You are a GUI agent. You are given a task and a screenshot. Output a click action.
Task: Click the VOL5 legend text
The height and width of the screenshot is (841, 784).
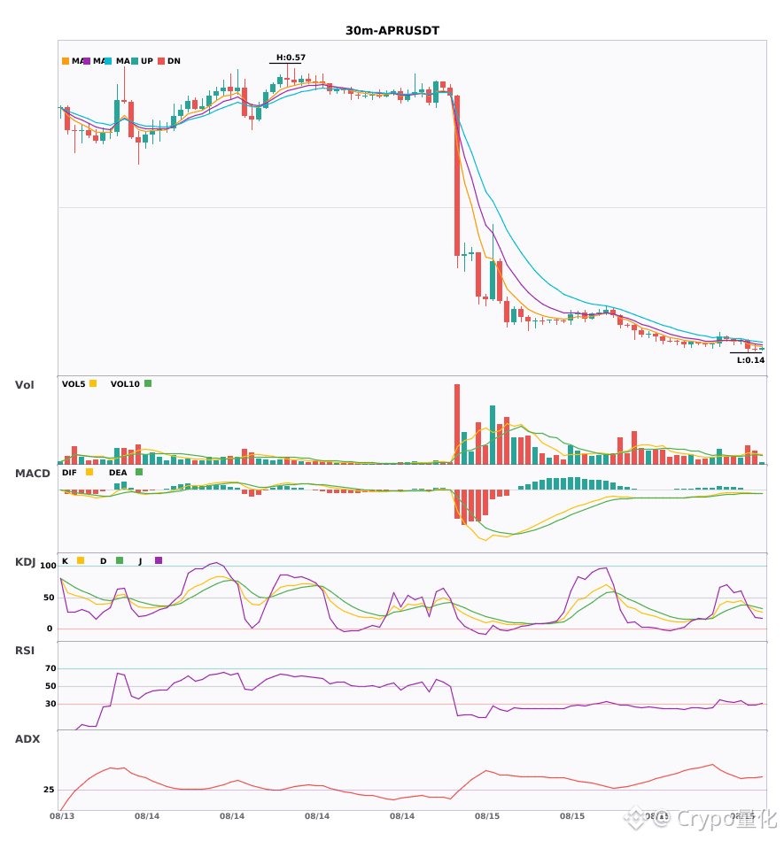tap(74, 384)
